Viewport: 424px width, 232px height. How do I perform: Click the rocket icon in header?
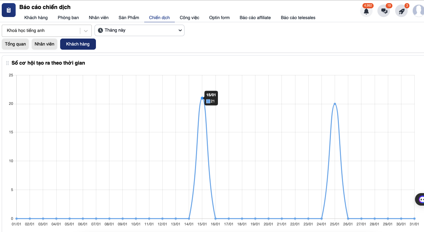coord(401,11)
